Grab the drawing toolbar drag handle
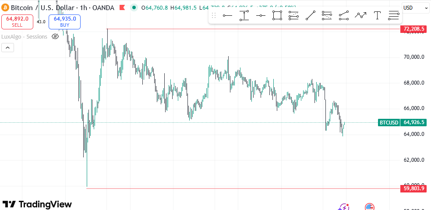 (214, 15)
